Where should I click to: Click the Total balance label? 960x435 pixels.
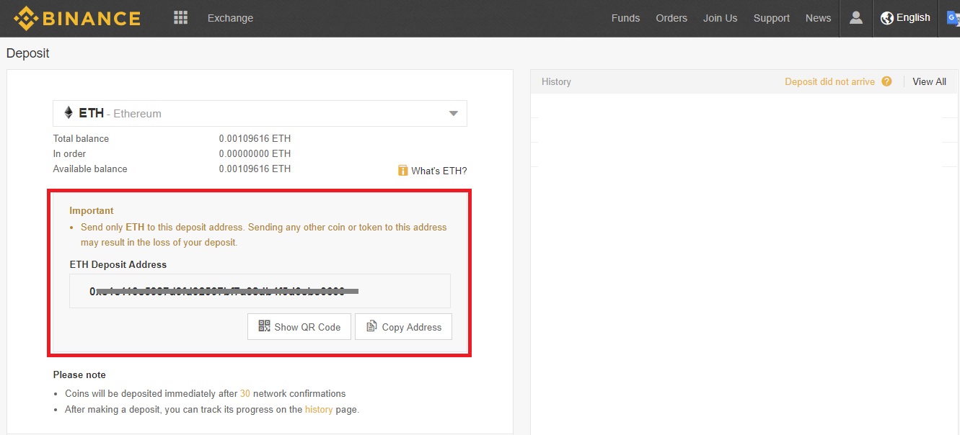(x=81, y=138)
